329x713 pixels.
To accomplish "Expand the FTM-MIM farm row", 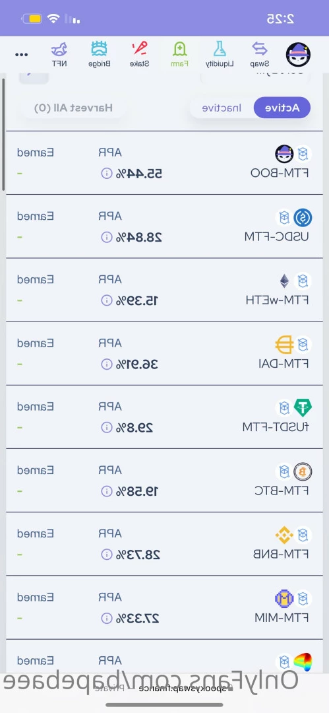I will pyautogui.click(x=164, y=608).
